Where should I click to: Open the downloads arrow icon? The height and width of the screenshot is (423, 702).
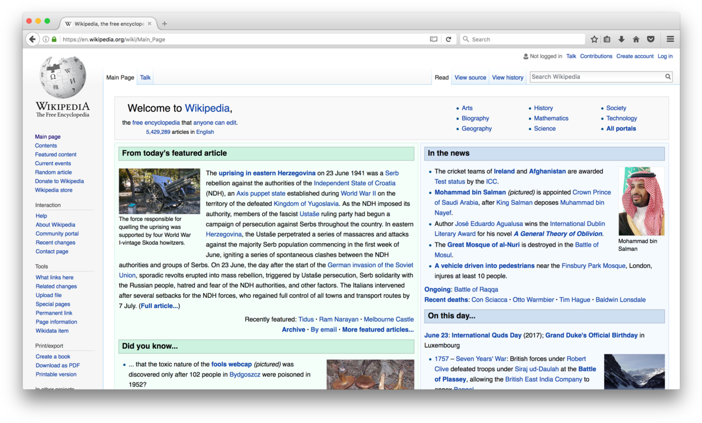pos(621,40)
